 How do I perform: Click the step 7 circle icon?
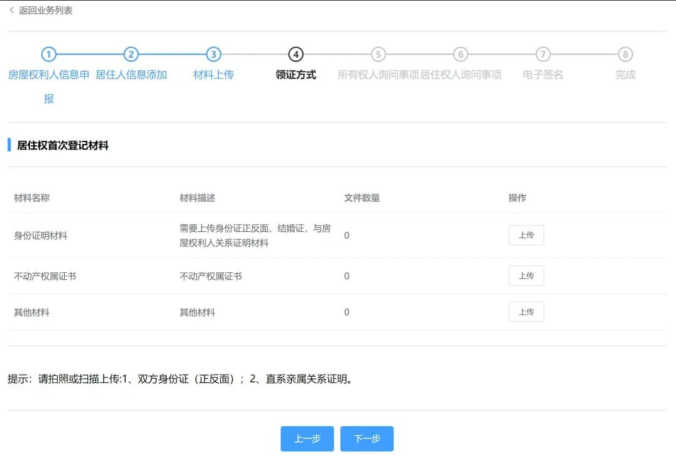pos(543,55)
